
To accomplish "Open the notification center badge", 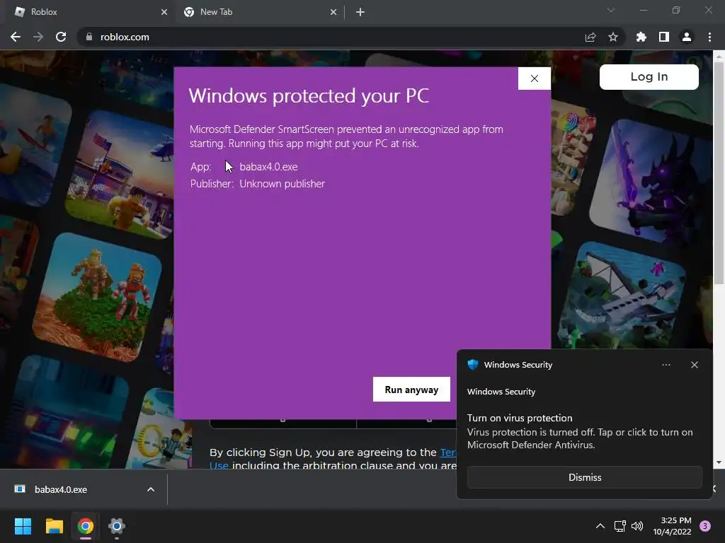I will 705,526.
